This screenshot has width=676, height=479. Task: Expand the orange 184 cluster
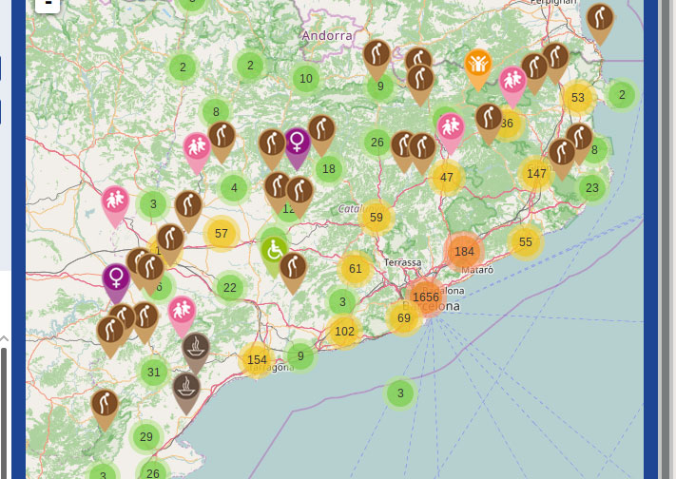[x=464, y=252]
